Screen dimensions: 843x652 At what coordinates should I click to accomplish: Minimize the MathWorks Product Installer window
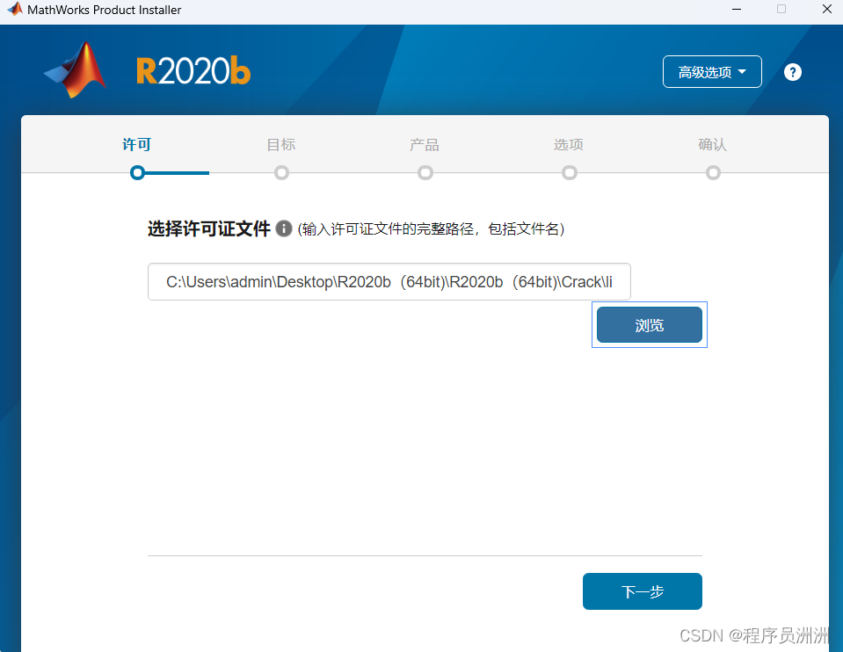coord(737,9)
